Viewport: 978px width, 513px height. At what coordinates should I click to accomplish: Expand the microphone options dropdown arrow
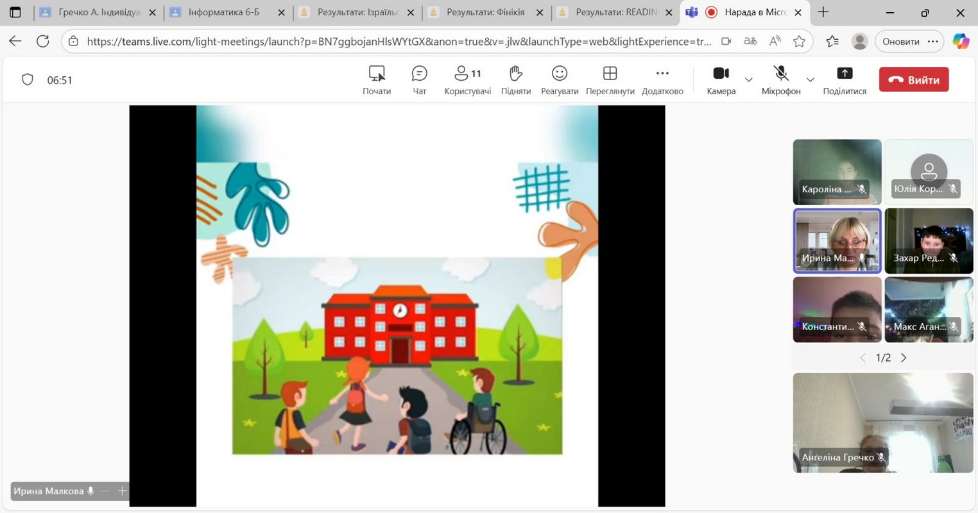811,80
